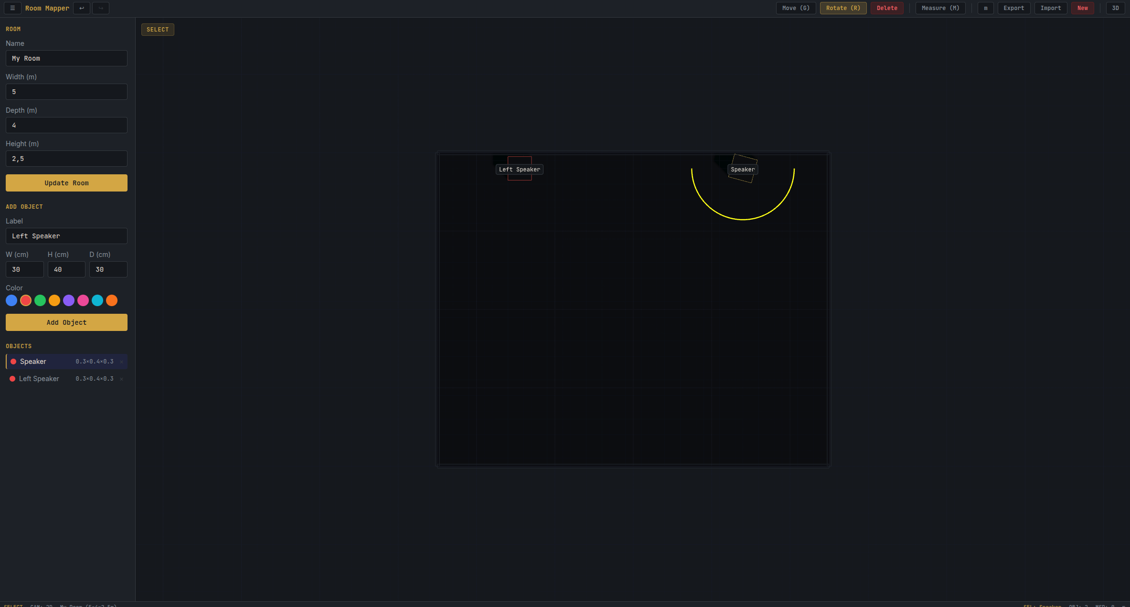
Task: Switch to 3D view
Action: coord(1115,8)
